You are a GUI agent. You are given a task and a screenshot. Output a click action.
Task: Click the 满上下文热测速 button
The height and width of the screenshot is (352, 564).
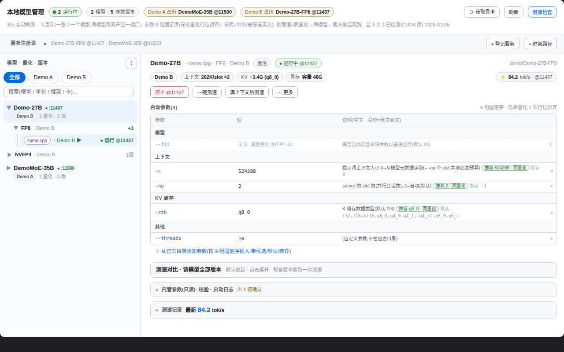coord(247,92)
